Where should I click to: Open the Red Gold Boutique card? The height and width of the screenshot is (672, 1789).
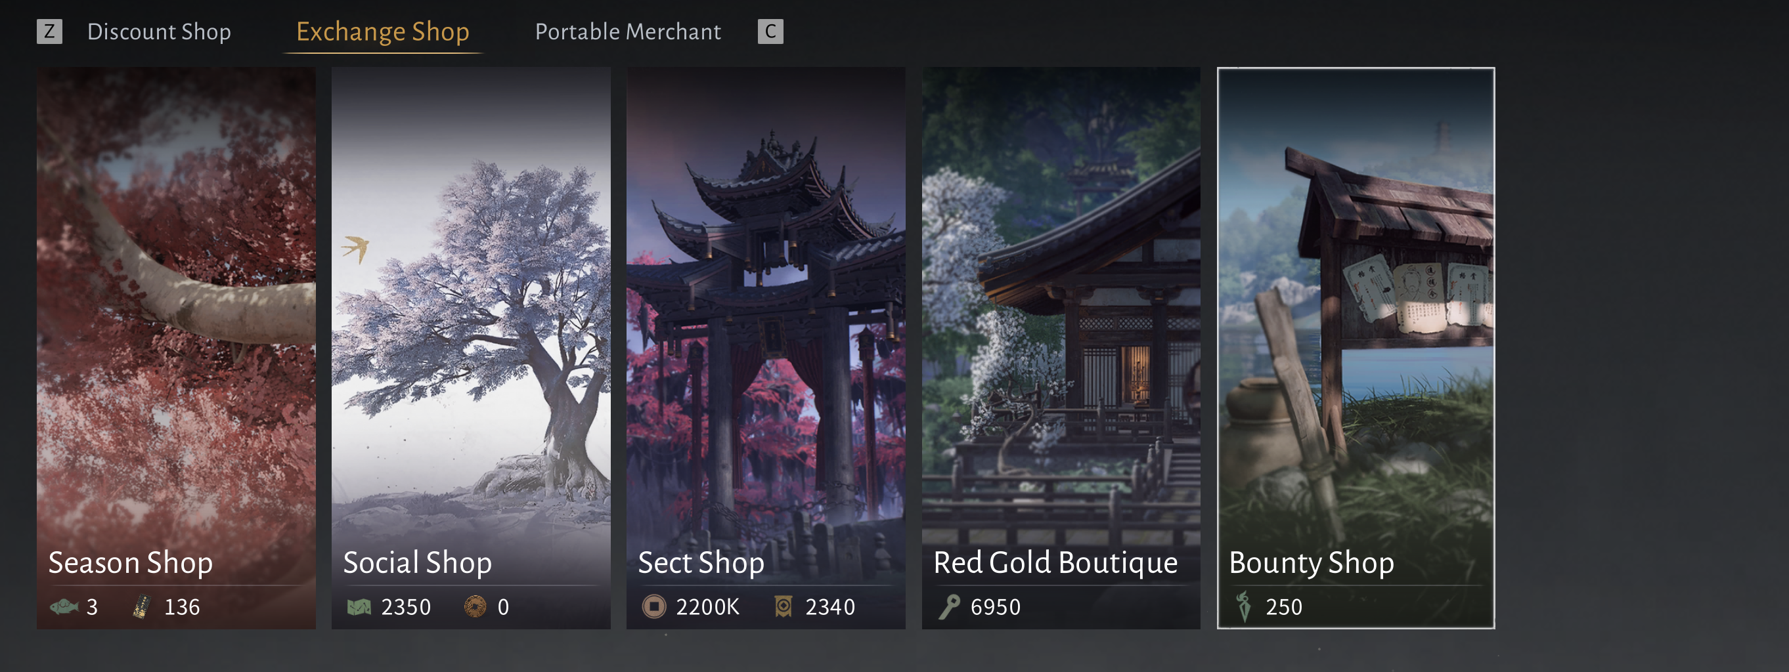click(x=1061, y=348)
